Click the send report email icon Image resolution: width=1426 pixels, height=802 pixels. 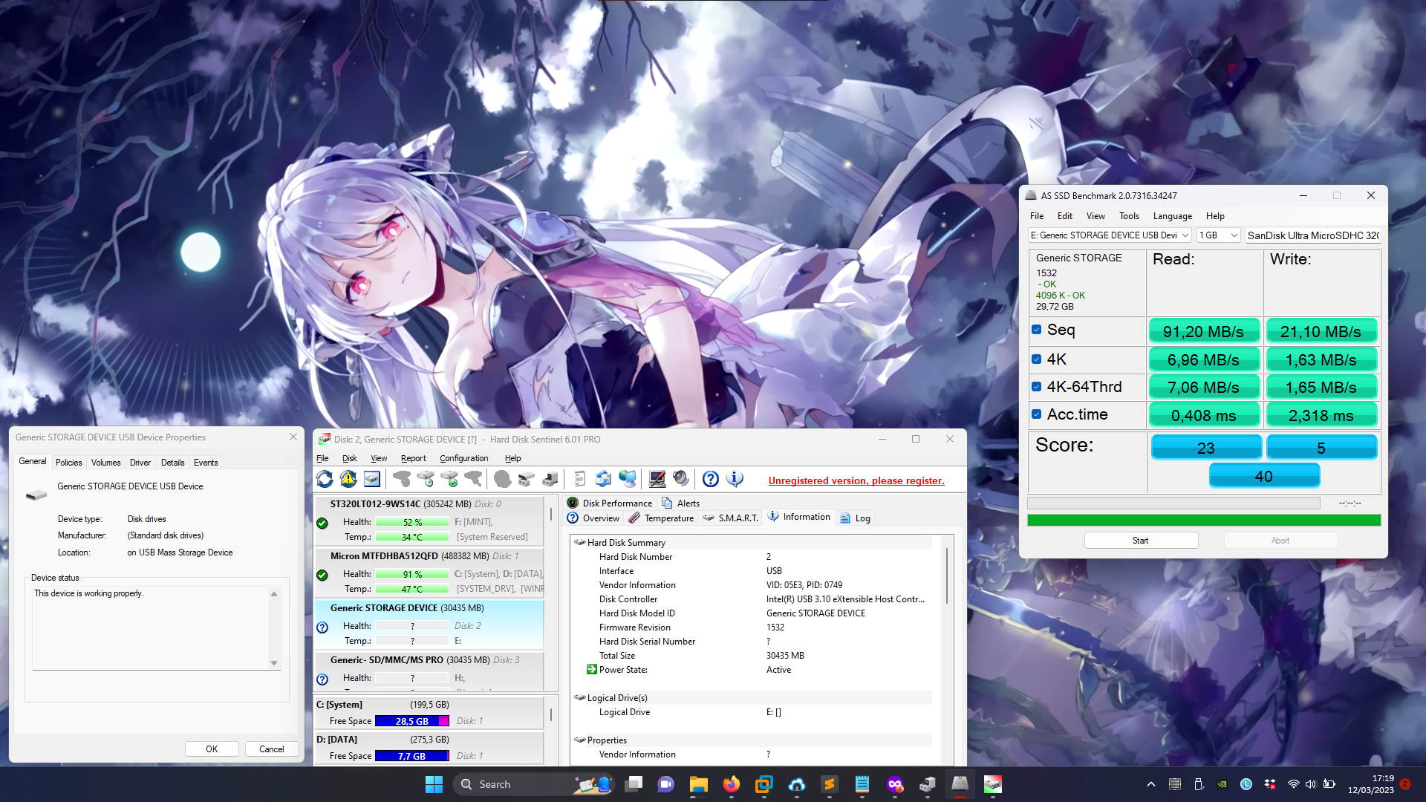(603, 480)
